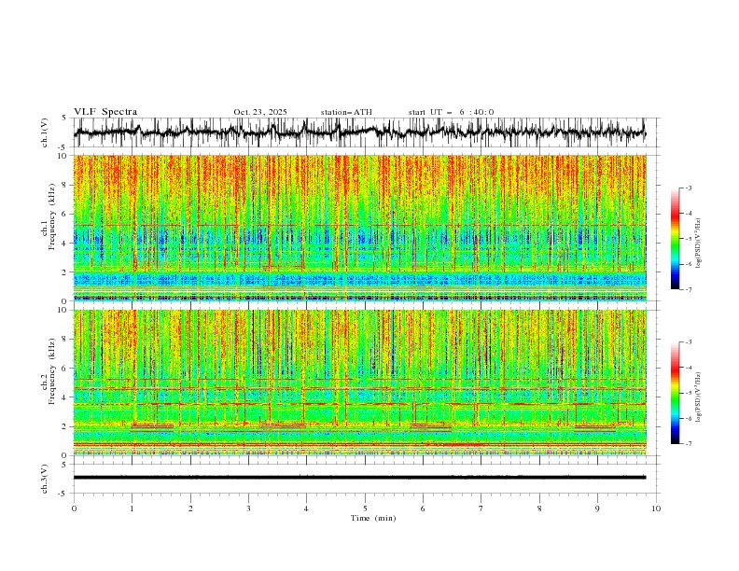Click time axis tick label "2"
The width and height of the screenshot is (739, 571).
pos(190,508)
